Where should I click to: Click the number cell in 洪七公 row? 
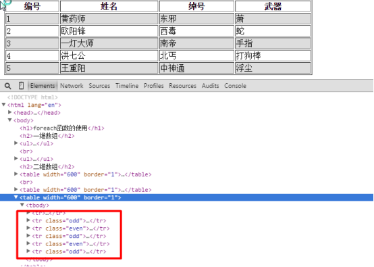click(x=32, y=55)
